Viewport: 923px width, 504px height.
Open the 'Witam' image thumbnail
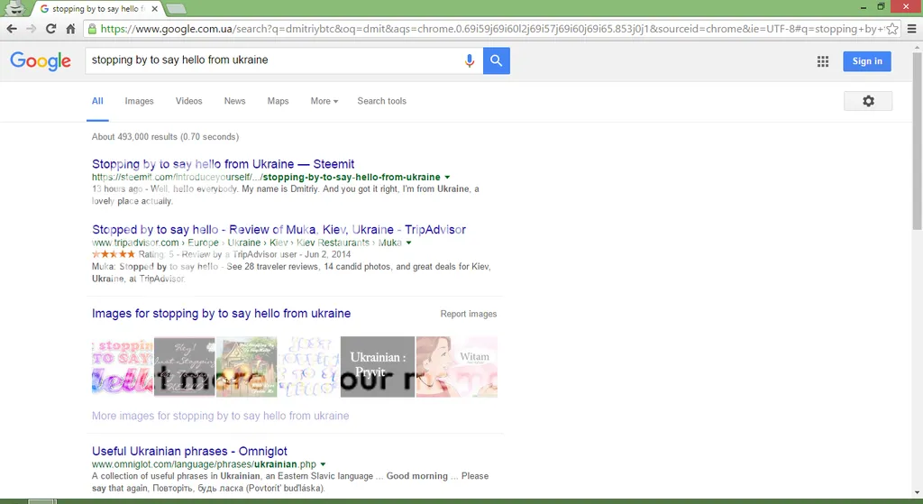(457, 367)
